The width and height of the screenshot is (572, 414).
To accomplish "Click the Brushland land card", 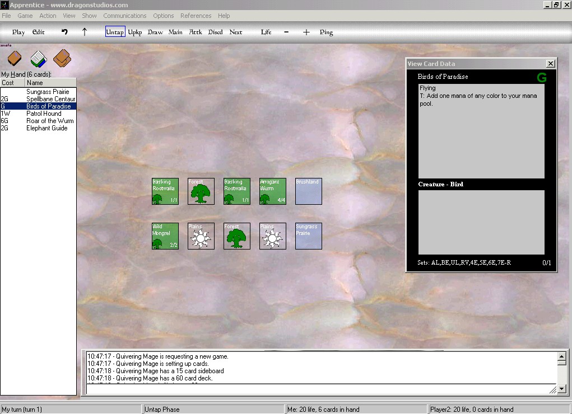I will (309, 191).
